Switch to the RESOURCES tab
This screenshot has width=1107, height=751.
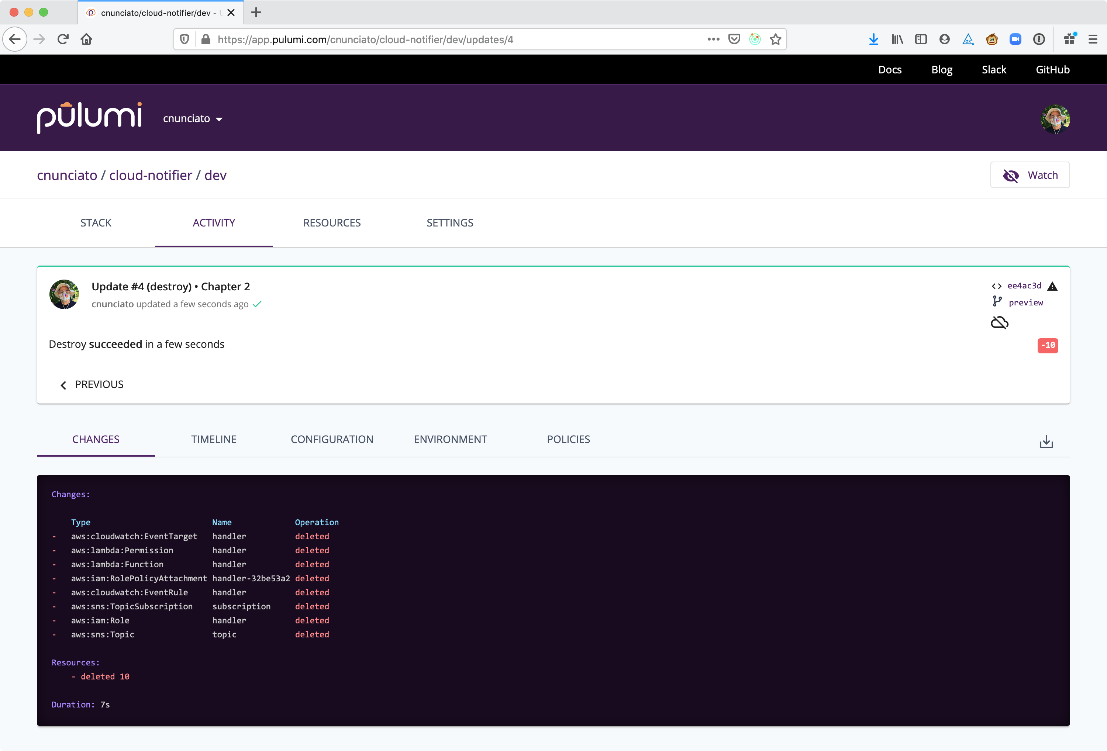[332, 223]
